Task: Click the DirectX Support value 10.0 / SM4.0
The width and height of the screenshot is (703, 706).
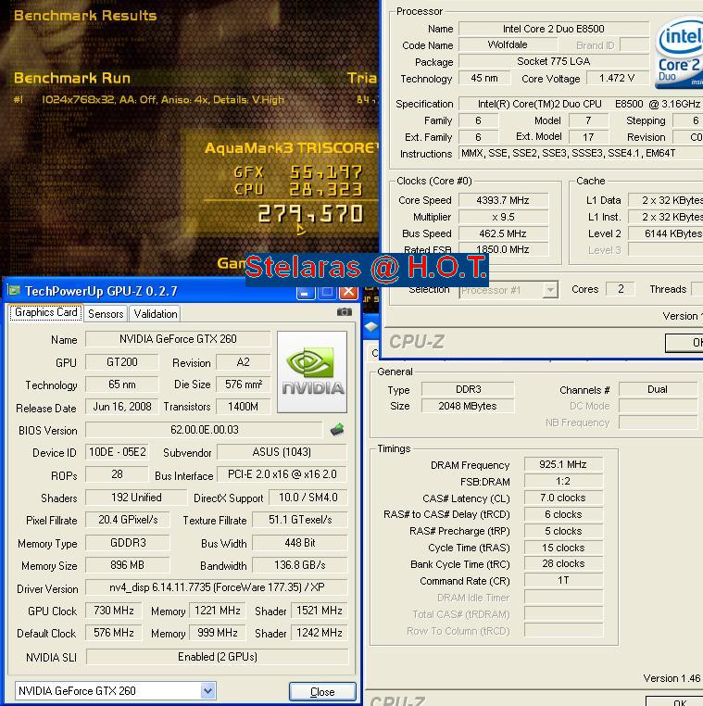Action: click(308, 498)
